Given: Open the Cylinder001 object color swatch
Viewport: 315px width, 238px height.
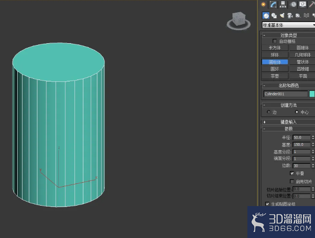Looking at the screenshot, I should click(312, 94).
